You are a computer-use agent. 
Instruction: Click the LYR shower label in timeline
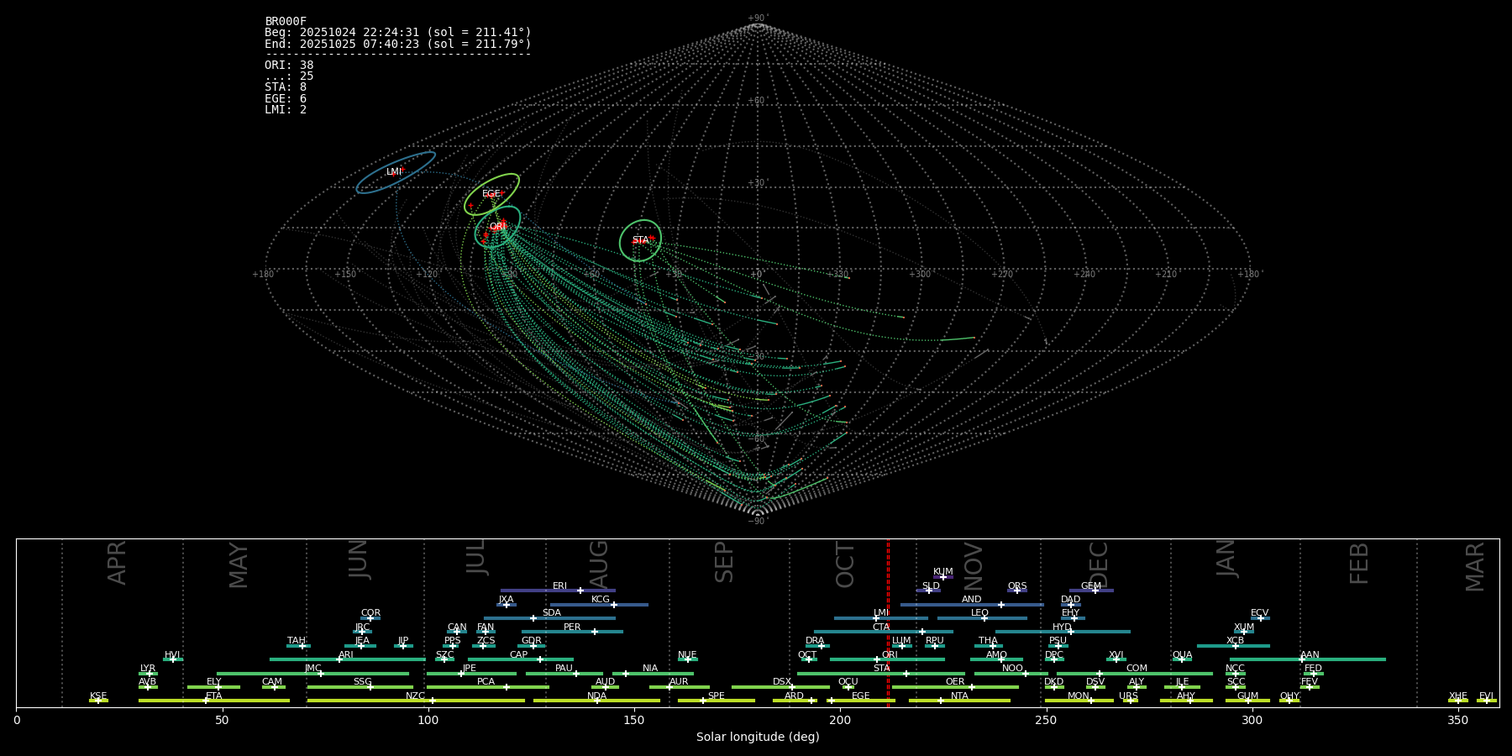(x=148, y=669)
